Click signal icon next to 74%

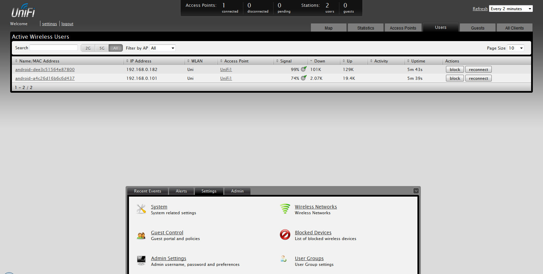(304, 78)
